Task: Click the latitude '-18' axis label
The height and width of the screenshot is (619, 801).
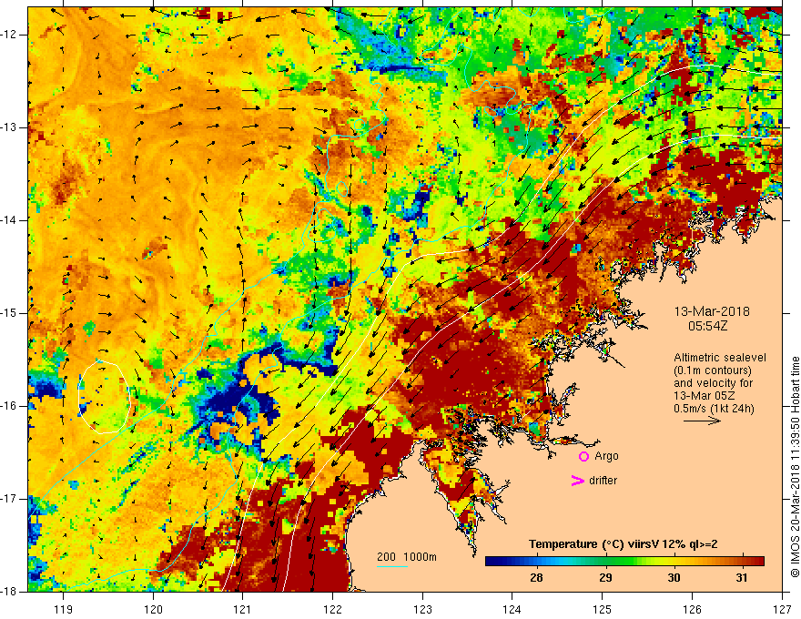Action: pos(9,592)
